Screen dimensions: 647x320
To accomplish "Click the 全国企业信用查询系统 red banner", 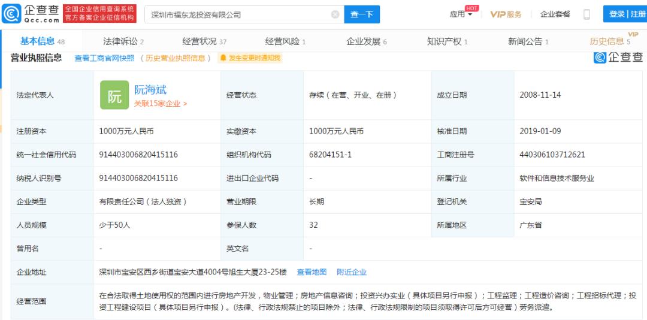I will (99, 14).
